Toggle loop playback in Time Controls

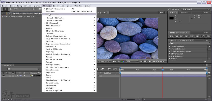(203, 36)
